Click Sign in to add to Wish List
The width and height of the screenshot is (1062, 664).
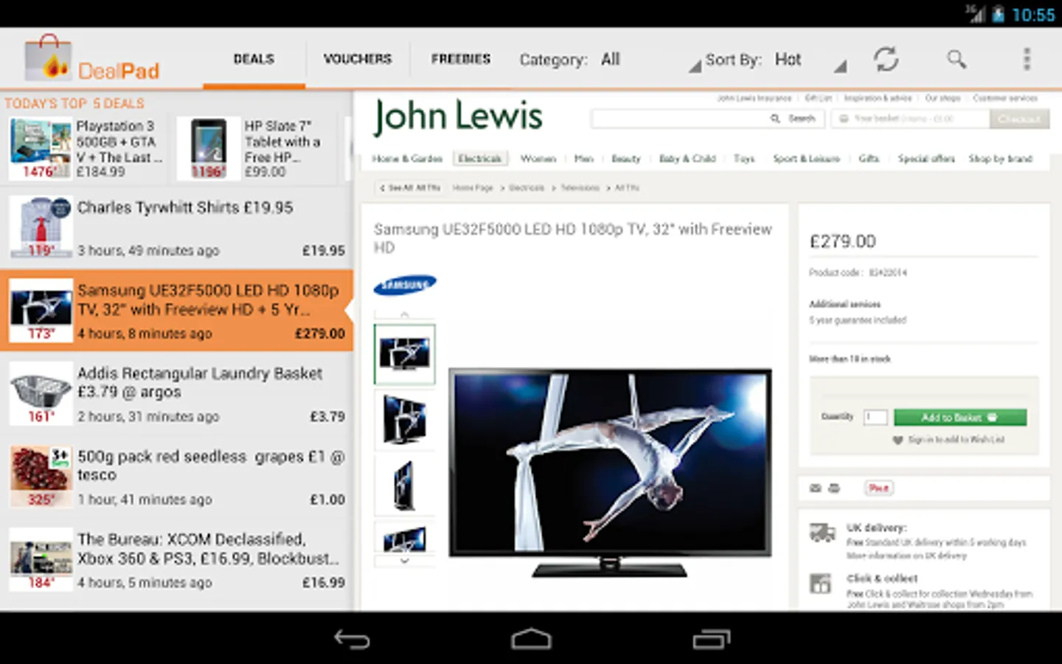pyautogui.click(x=956, y=440)
